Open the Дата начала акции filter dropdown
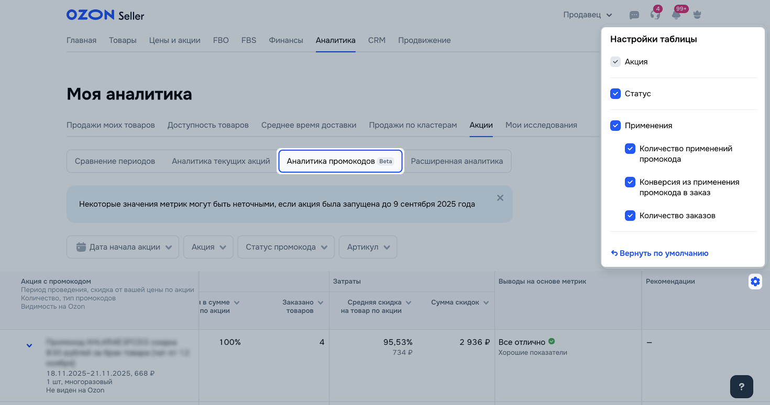The image size is (770, 405). tap(123, 247)
